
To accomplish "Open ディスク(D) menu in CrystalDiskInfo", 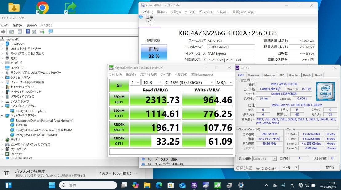I will coord(206,12).
